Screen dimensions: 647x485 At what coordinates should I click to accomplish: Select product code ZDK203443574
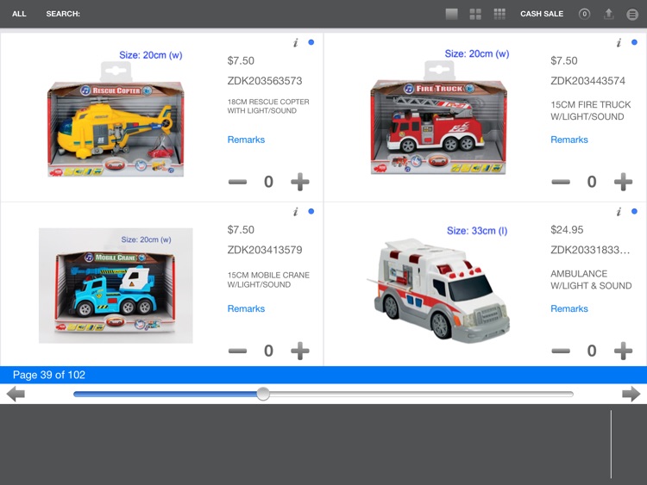(587, 81)
